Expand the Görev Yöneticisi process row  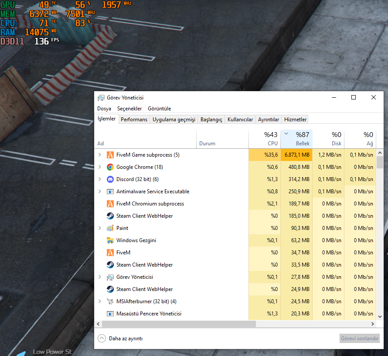click(100, 277)
